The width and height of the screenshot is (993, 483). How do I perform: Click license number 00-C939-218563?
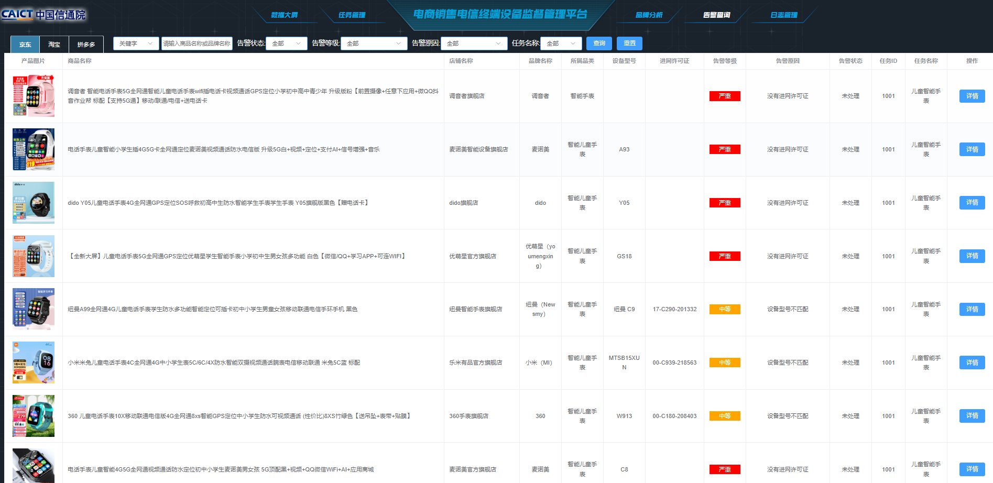[x=674, y=363]
